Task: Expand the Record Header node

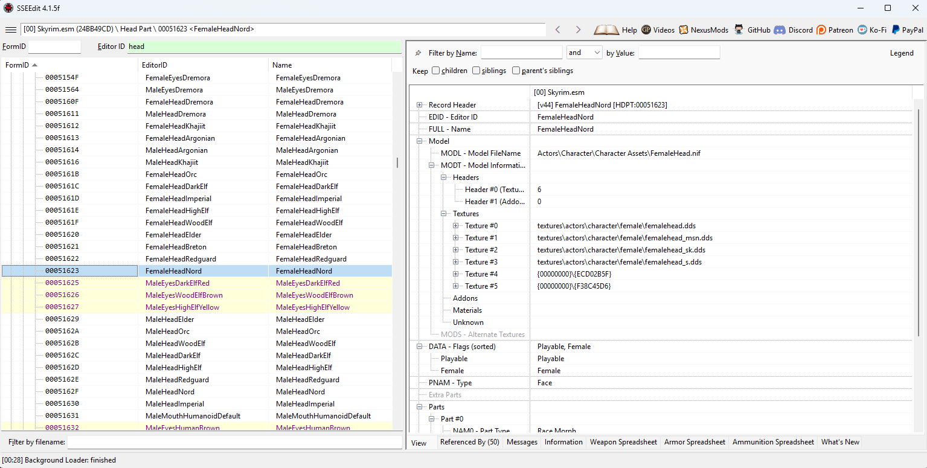Action: [419, 105]
